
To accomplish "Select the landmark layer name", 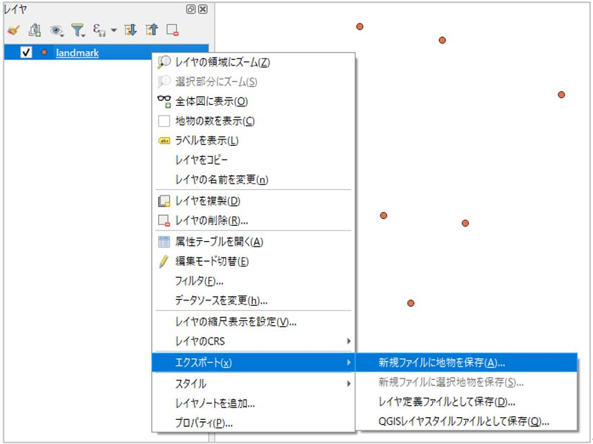I will click(77, 52).
